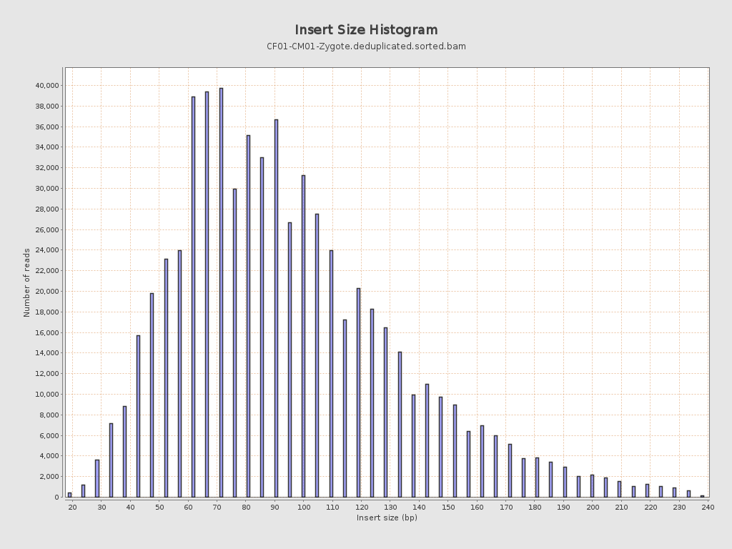Select the subtitle CF01-CM01-Zygote.deduplicated.sorted.bam
The height and width of the screenshot is (549, 732).
pos(366,46)
